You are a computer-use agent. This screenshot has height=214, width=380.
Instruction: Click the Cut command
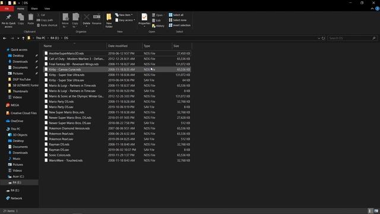tap(41, 15)
